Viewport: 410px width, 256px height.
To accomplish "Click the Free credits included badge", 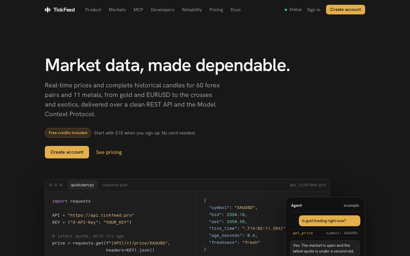I will (x=68, y=133).
